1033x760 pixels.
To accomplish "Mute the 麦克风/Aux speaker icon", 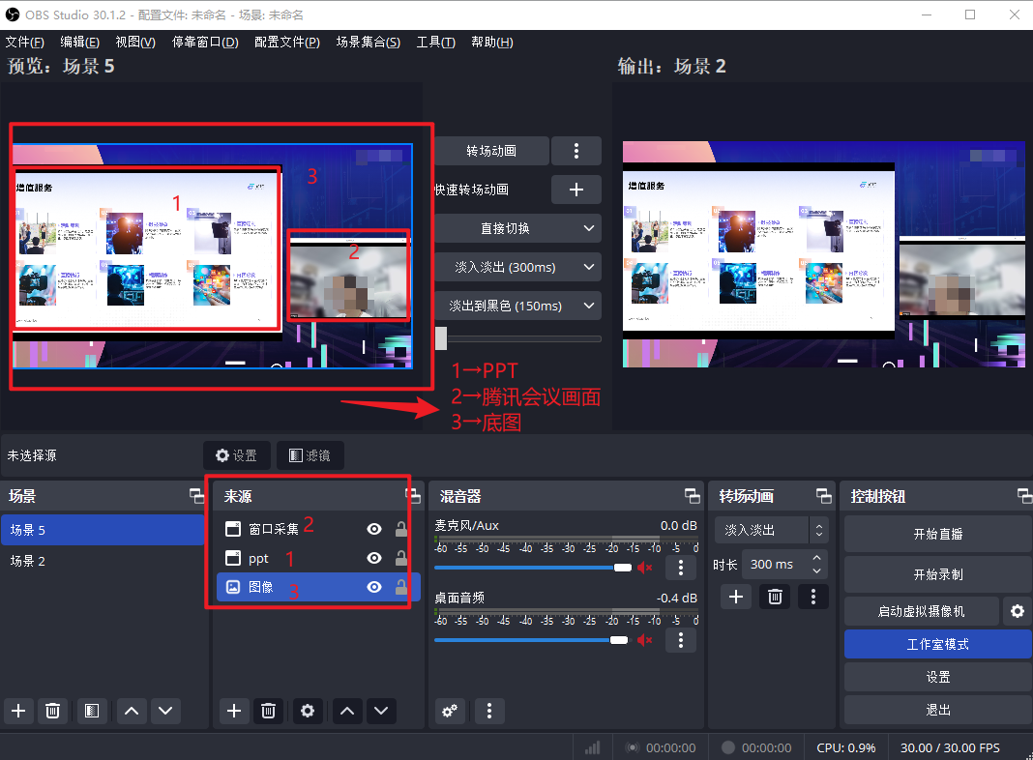I will point(645,568).
